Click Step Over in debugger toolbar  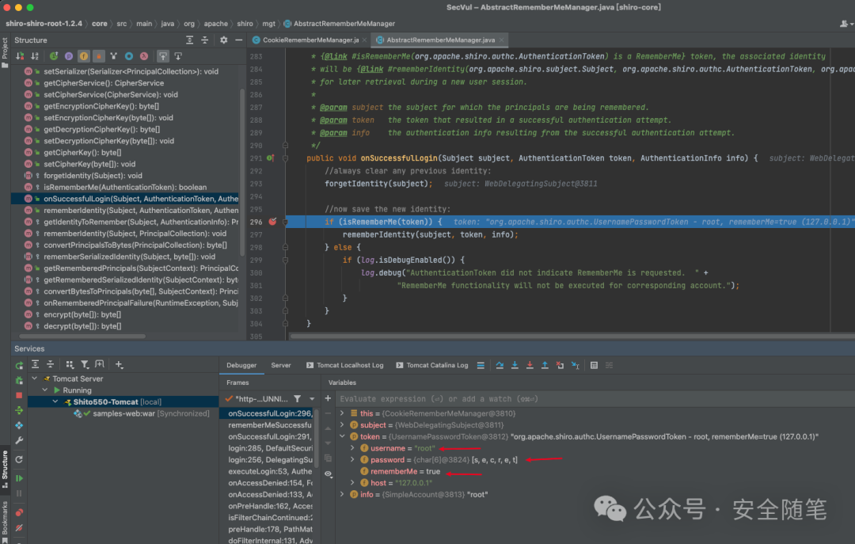(500, 365)
